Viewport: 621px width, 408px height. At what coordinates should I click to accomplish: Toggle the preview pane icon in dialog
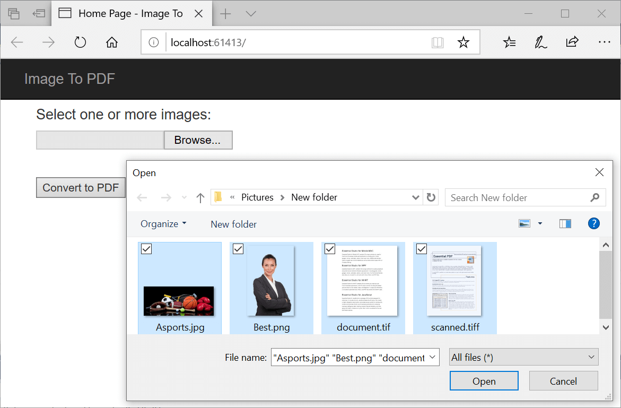point(565,224)
